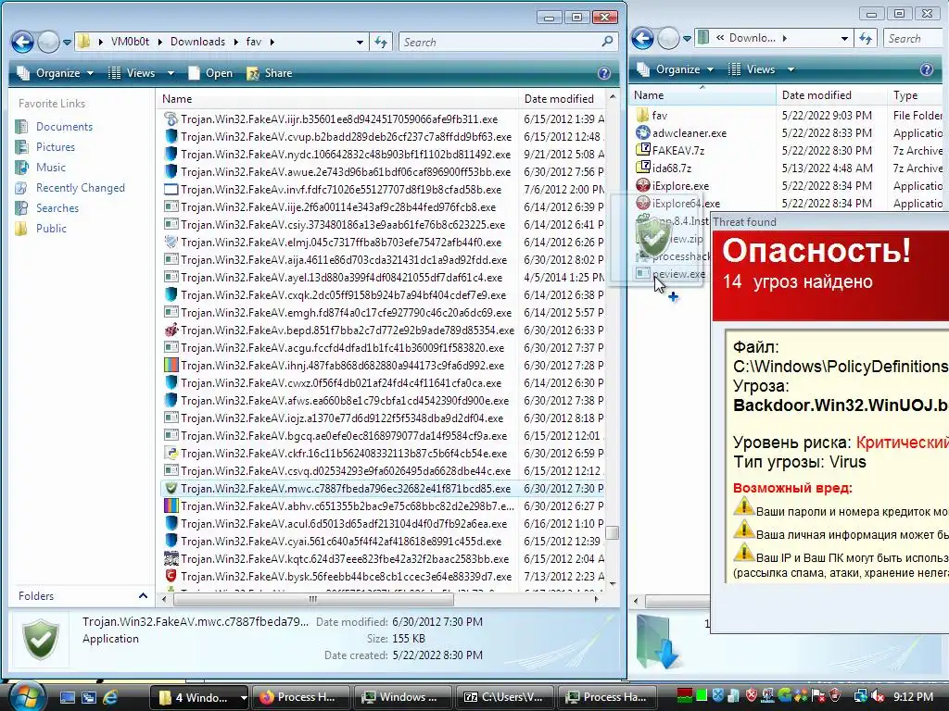This screenshot has width=949, height=711.
Task: Click the Forward arrow in the fav window
Action: (x=48, y=42)
